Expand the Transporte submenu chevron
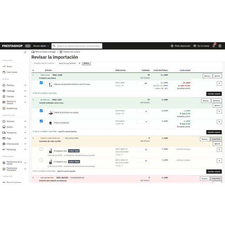The width and height of the screenshot is (225, 225). (25, 132)
